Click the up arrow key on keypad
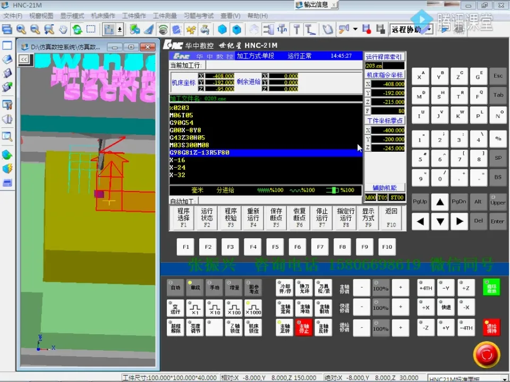This screenshot has height=382, width=510. click(439, 202)
